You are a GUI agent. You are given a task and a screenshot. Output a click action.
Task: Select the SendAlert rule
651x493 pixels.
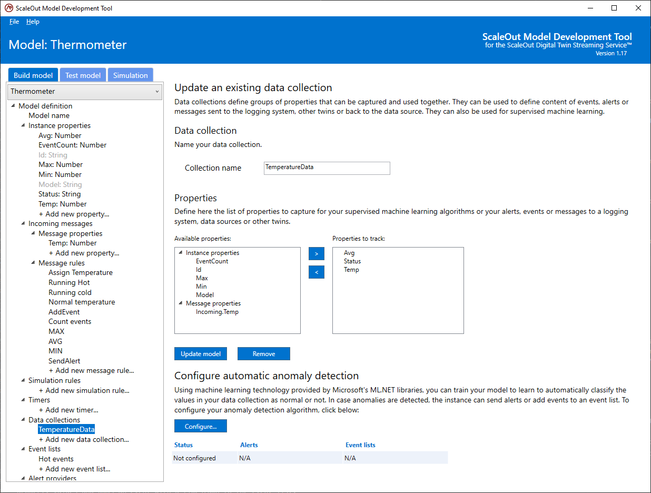[x=64, y=361]
